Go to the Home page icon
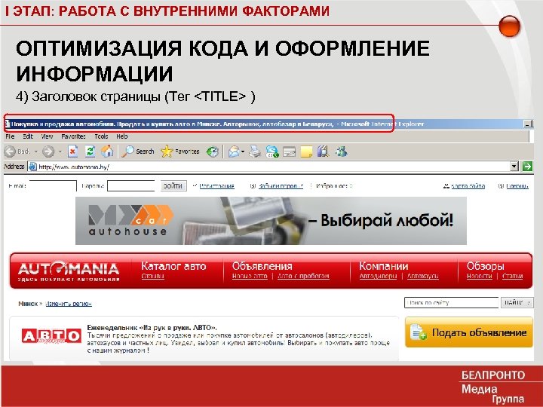543x407 pixels. coord(107,151)
